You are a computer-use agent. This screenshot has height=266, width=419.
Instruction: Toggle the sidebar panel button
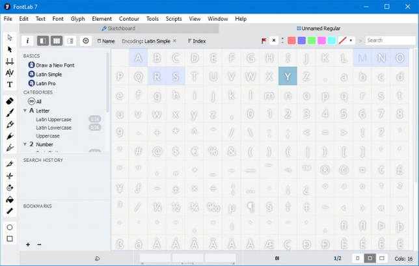pyautogui.click(x=43, y=41)
